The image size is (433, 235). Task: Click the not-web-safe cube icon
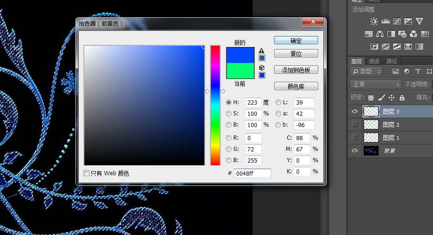(261, 68)
